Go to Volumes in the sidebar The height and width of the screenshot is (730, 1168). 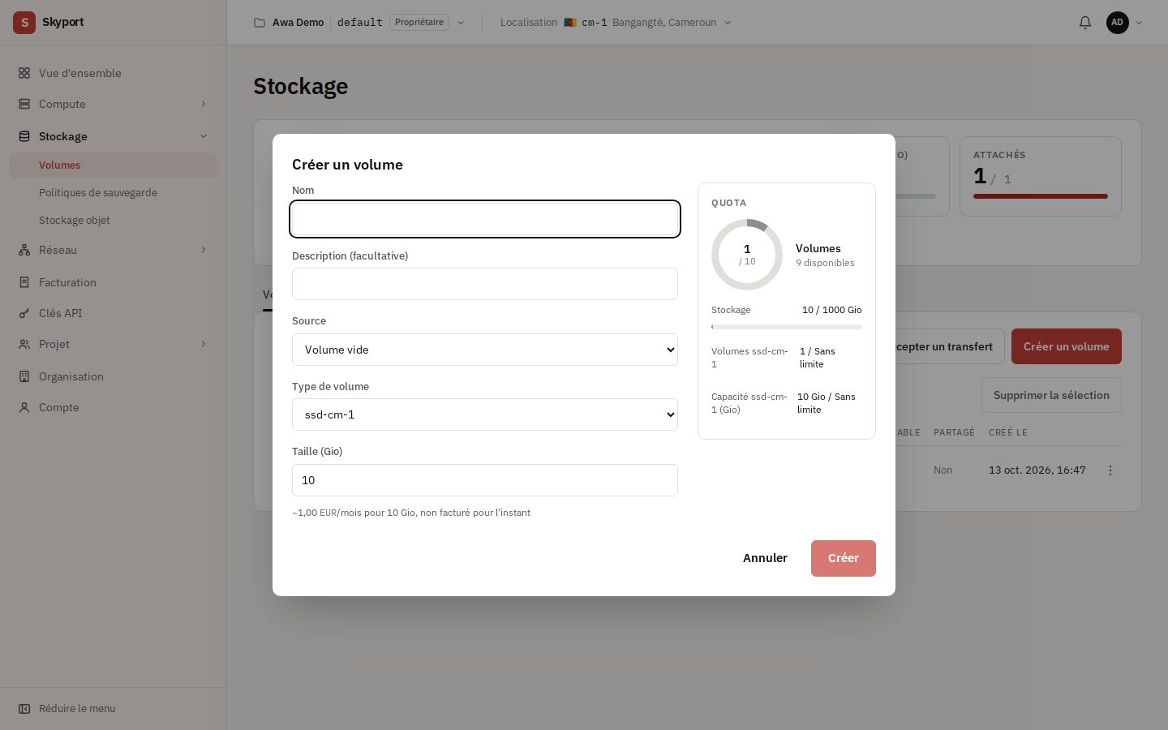(x=113, y=165)
